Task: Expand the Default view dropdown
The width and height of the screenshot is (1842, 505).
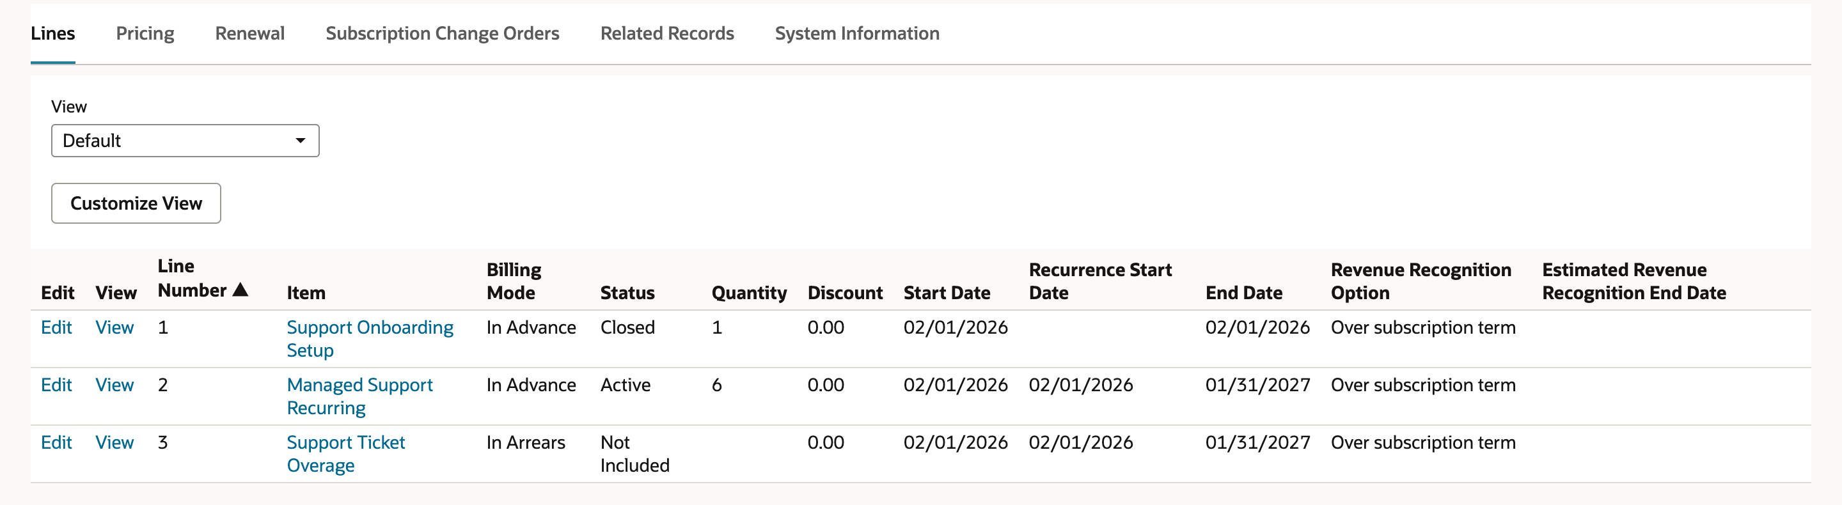Action: [185, 141]
